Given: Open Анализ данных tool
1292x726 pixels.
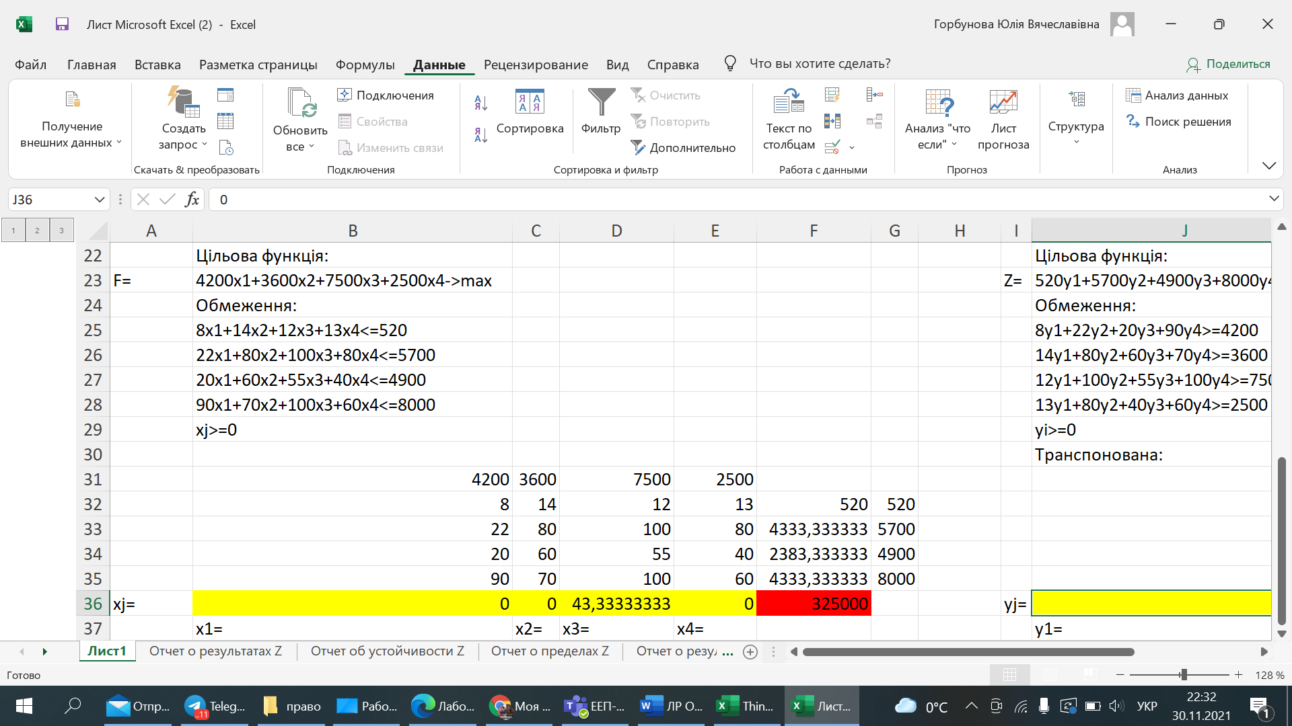Looking at the screenshot, I should pyautogui.click(x=1177, y=95).
